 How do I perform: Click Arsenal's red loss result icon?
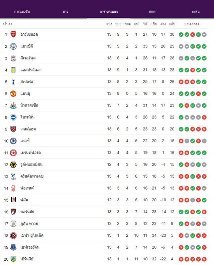click(x=193, y=35)
